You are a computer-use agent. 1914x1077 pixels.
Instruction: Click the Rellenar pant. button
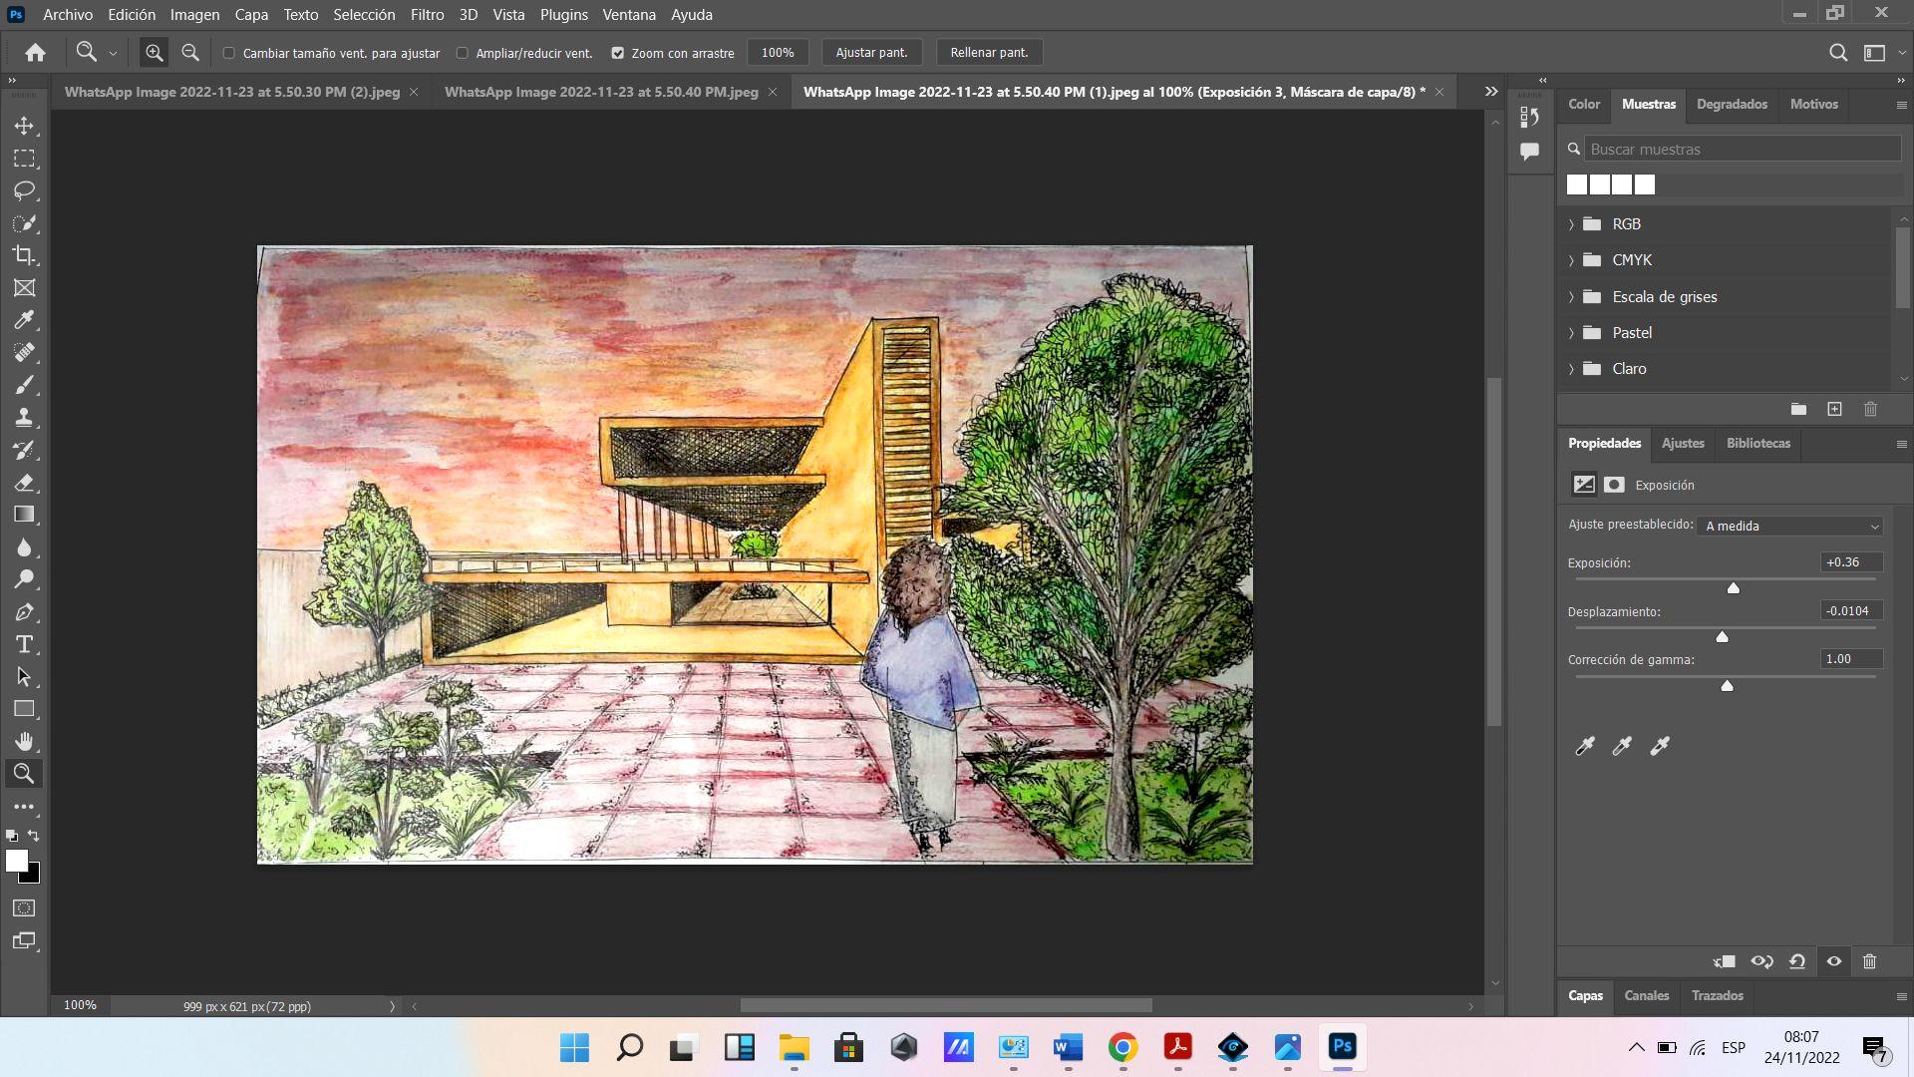click(x=989, y=53)
